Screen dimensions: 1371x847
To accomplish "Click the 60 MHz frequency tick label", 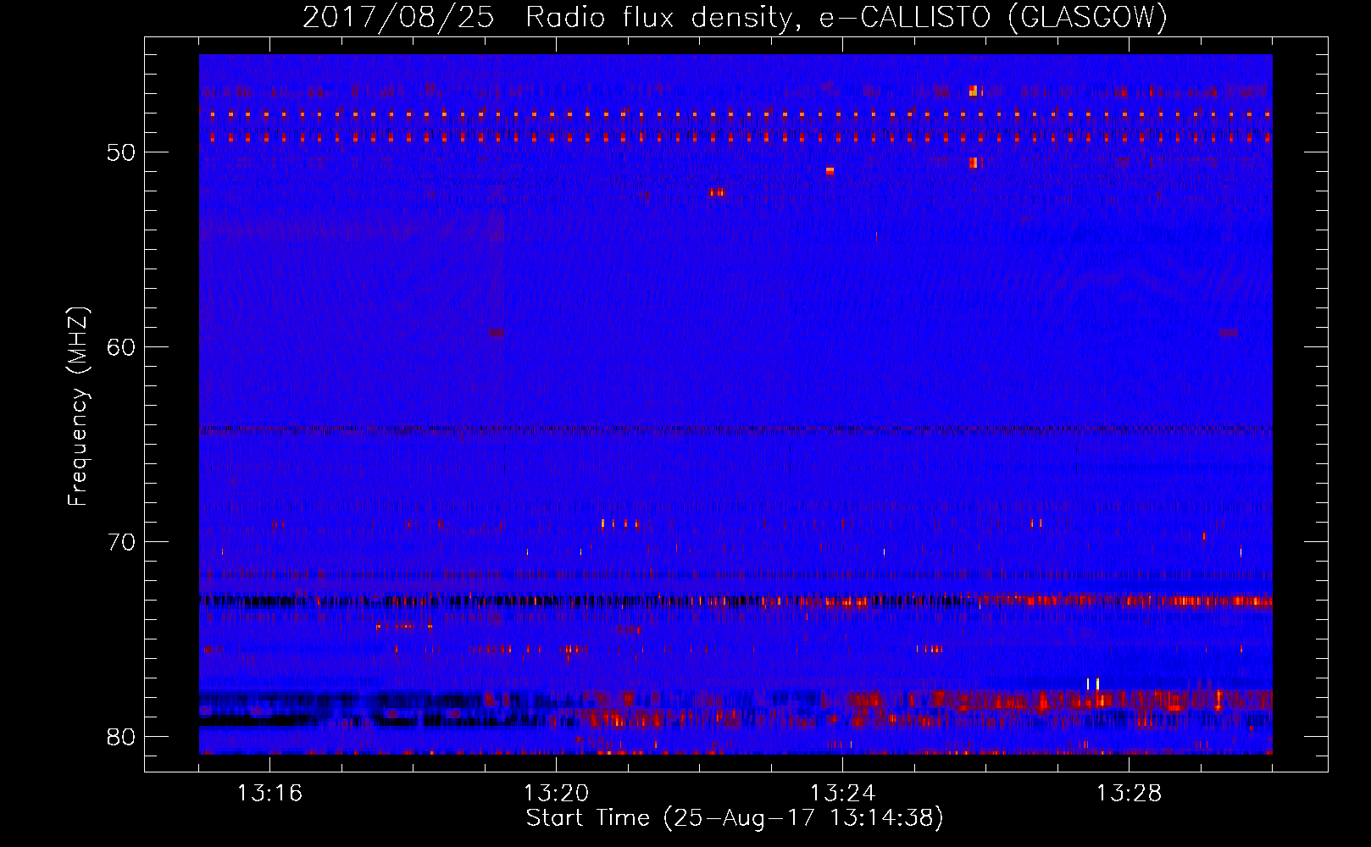I will coord(121,347).
